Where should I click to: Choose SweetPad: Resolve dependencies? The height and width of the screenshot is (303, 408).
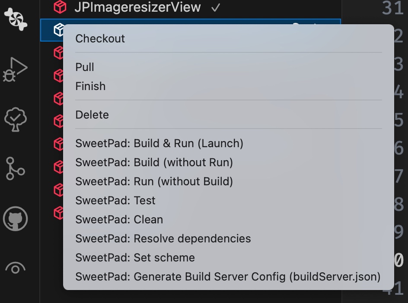pyautogui.click(x=163, y=239)
